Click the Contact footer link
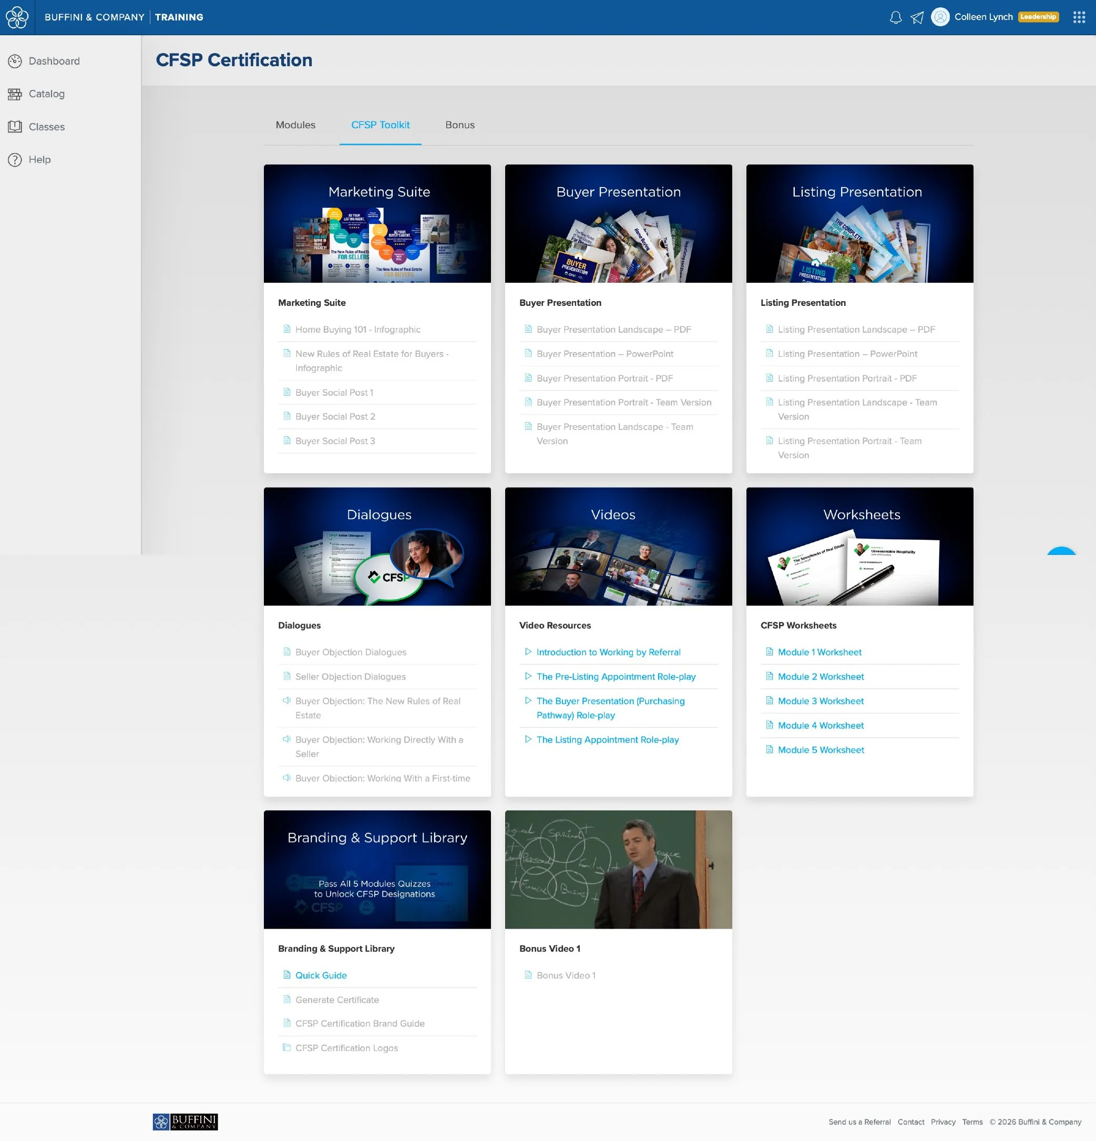Image resolution: width=1096 pixels, height=1141 pixels. pyautogui.click(x=911, y=1122)
